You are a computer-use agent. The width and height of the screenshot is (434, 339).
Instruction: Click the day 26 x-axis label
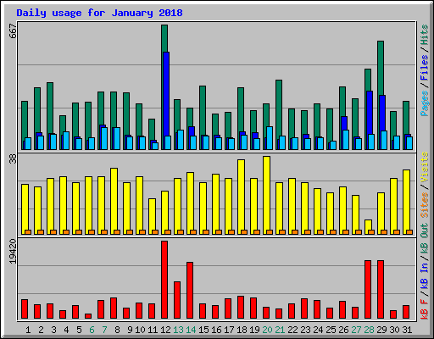pyautogui.click(x=343, y=330)
